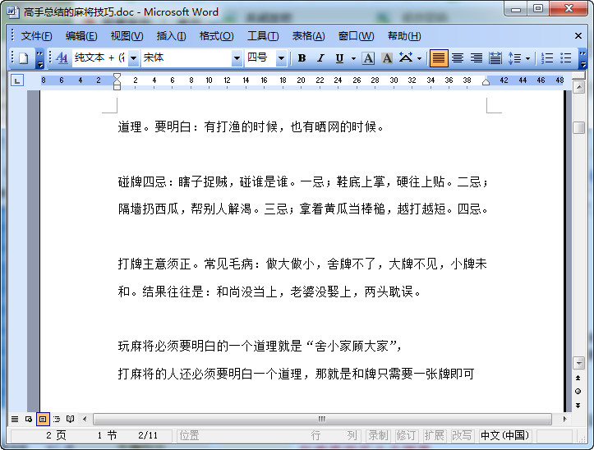
Task: Switch to Normal view
Action: (15, 419)
